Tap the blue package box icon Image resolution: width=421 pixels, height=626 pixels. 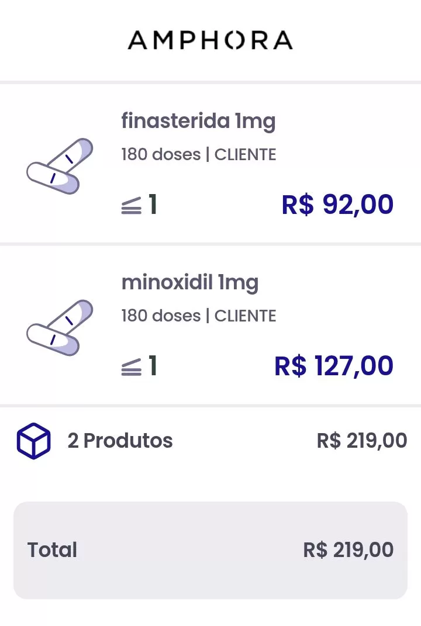33,441
